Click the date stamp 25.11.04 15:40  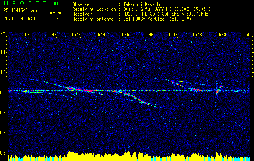(x=21, y=19)
